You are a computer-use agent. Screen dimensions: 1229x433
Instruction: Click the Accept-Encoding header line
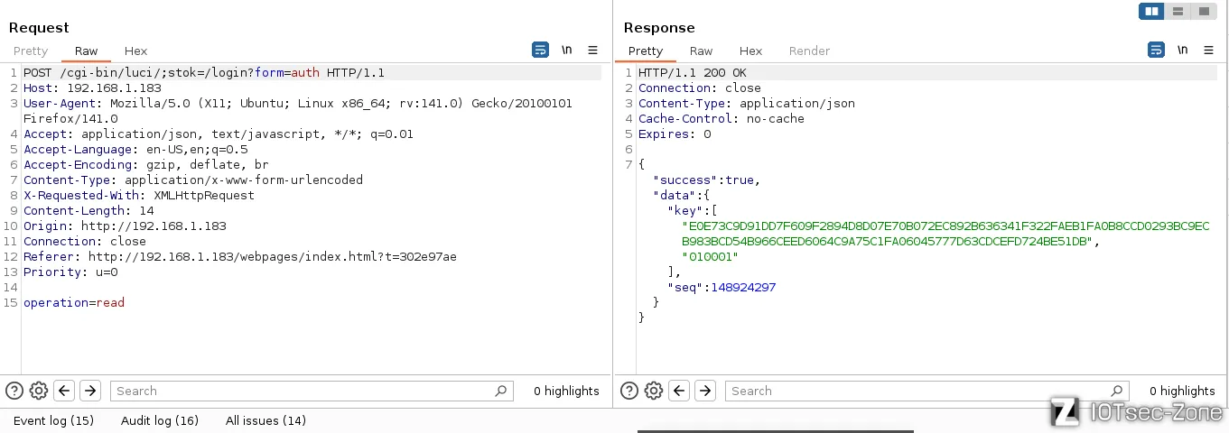click(x=146, y=164)
